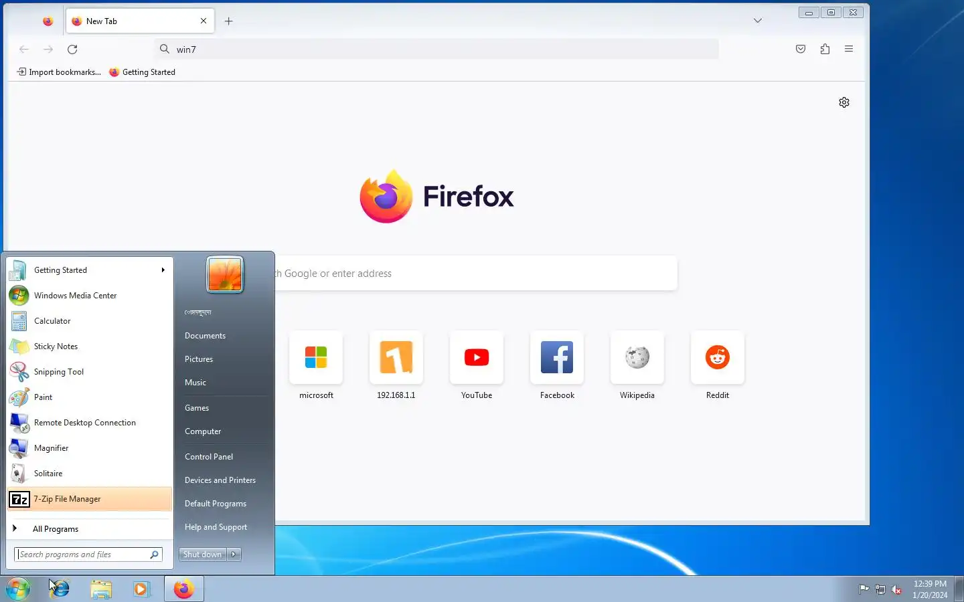964x602 pixels.
Task: Open Internet Explorer from taskbar
Action: coord(60,589)
